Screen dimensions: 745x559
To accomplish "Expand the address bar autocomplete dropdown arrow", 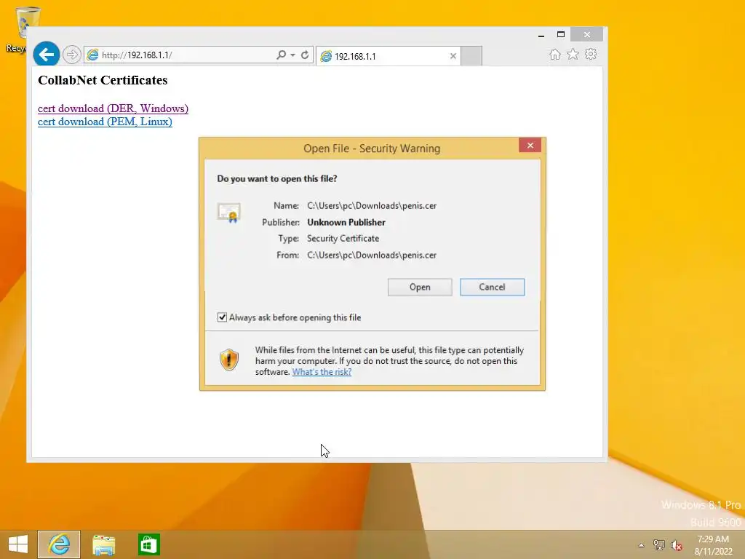I will [292, 55].
